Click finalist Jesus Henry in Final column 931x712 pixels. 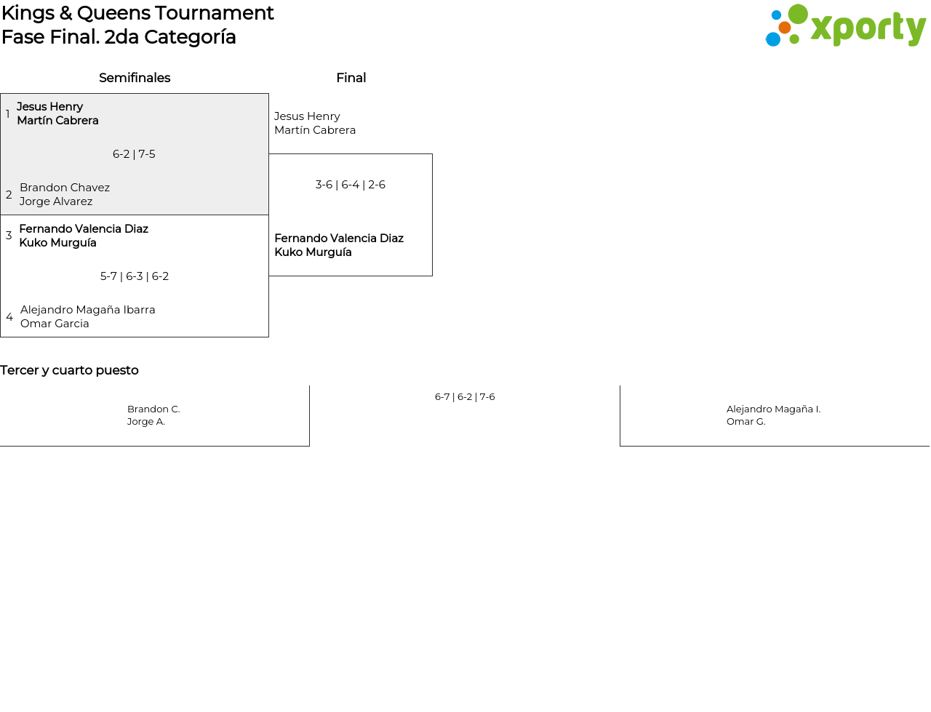307,116
